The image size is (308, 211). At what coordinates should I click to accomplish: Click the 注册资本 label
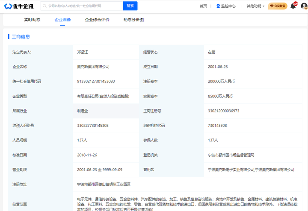point(151,82)
